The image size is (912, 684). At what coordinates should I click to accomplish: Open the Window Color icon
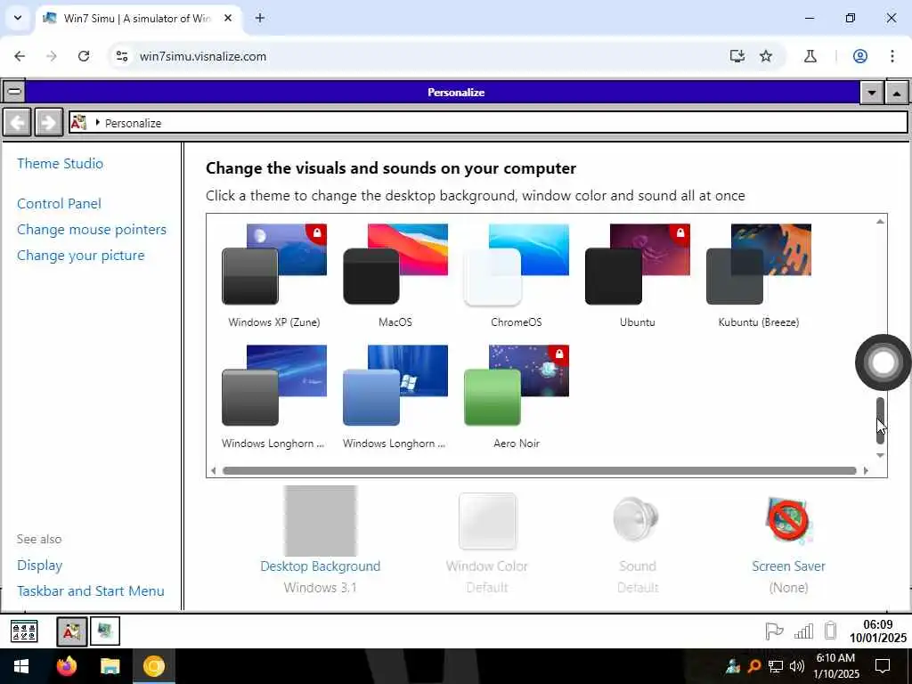[x=487, y=521]
